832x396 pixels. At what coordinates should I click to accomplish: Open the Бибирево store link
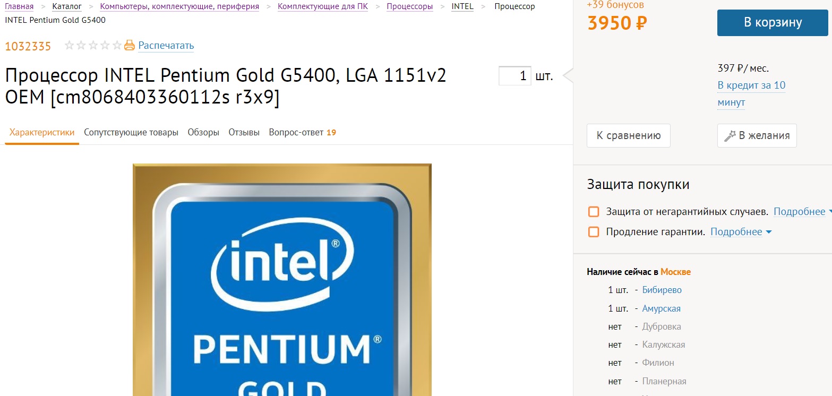tap(662, 290)
